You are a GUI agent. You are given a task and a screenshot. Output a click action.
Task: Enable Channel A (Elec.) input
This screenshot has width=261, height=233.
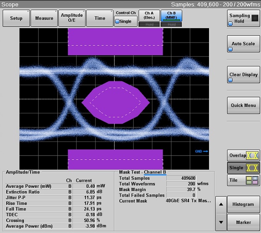pos(149,16)
